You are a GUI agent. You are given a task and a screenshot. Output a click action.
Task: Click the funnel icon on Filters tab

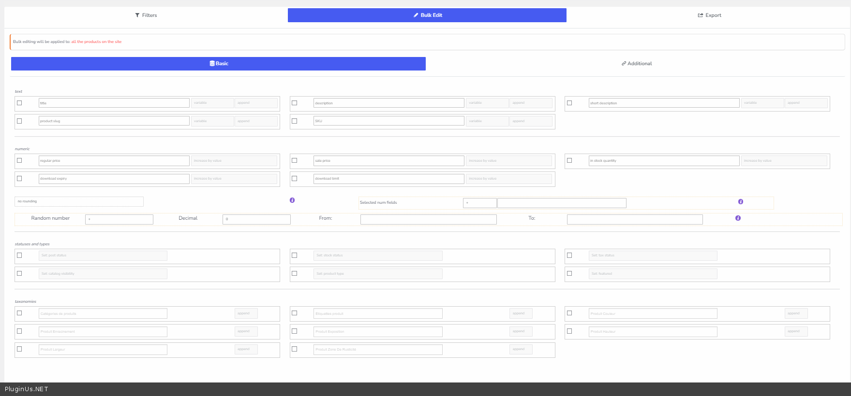click(137, 15)
